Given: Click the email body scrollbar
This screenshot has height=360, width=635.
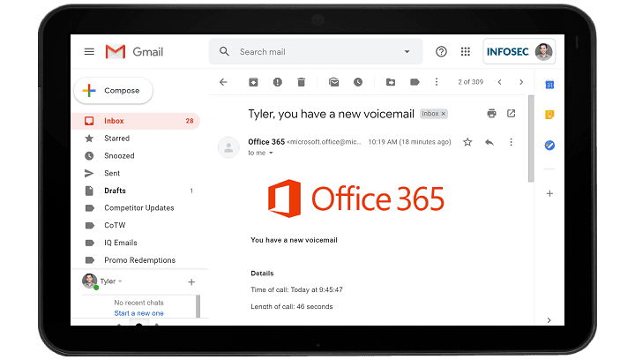Looking at the screenshot, I should pyautogui.click(x=531, y=139).
